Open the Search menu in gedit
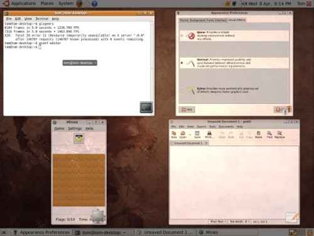 tap(201, 126)
